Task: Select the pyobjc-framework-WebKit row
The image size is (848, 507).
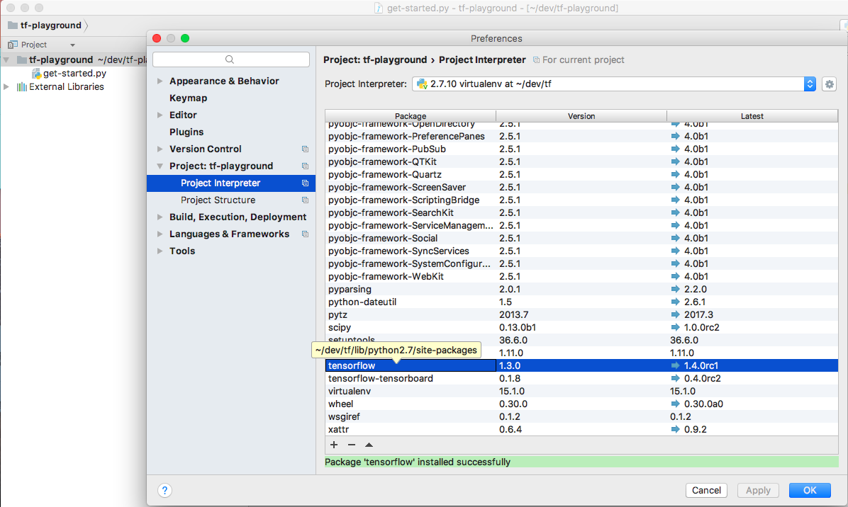Action: tap(581, 276)
